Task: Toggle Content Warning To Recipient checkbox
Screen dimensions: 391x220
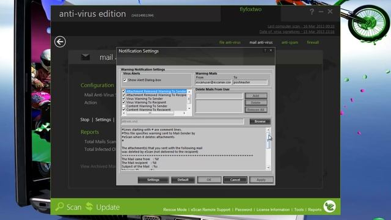Action: click(x=123, y=109)
